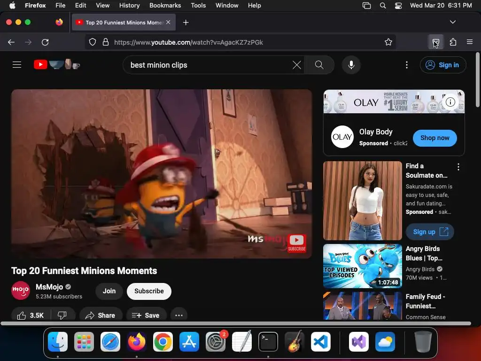The height and width of the screenshot is (361, 481).
Task: Close the Top 20 Funniest Minions tab
Action: 168,22
